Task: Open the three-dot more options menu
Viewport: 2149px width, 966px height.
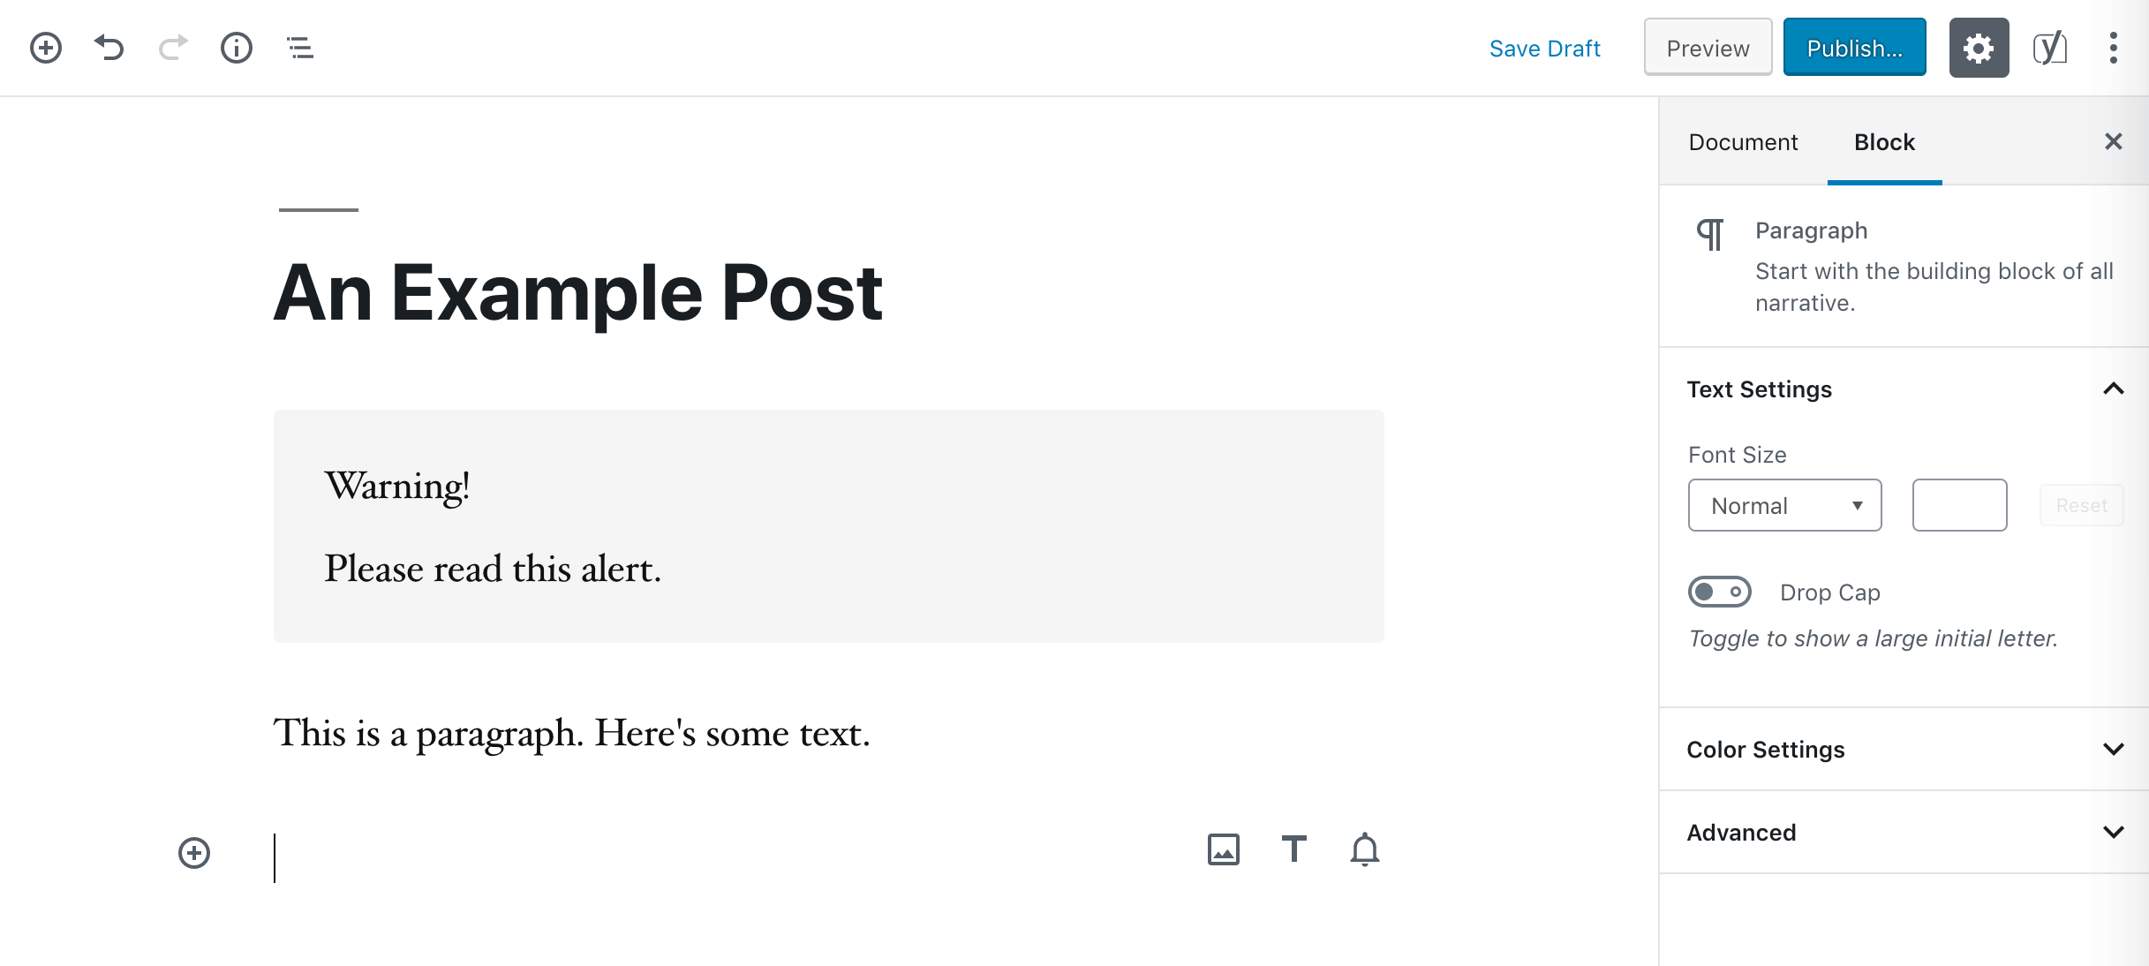Action: click(2113, 48)
